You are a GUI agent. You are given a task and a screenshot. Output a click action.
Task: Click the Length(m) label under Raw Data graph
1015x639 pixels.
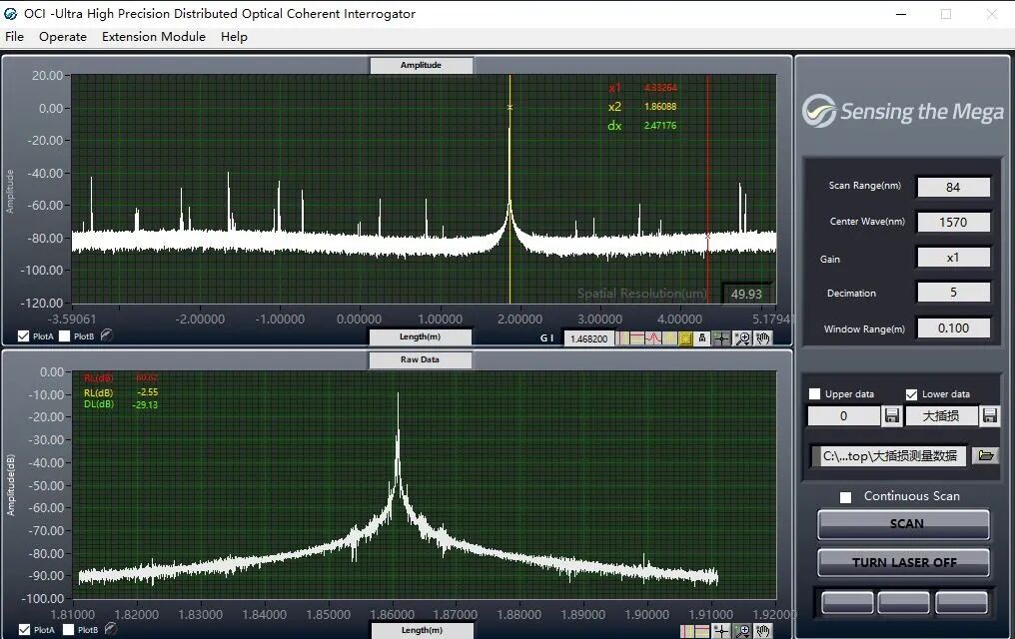pyautogui.click(x=422, y=630)
